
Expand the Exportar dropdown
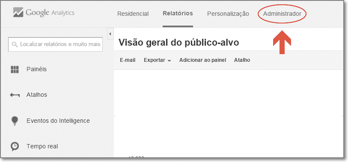point(158,60)
